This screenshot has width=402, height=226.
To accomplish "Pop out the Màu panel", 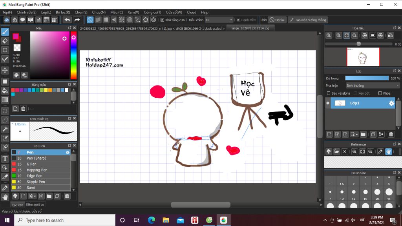I will pos(70,28).
